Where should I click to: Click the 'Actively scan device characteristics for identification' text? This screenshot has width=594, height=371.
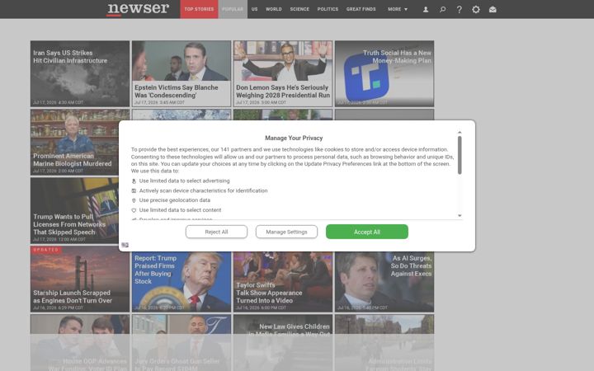204,190
